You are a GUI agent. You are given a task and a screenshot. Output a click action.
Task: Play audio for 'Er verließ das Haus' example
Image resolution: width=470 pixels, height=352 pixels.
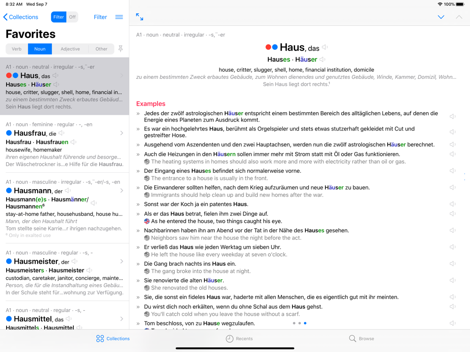[x=453, y=247]
